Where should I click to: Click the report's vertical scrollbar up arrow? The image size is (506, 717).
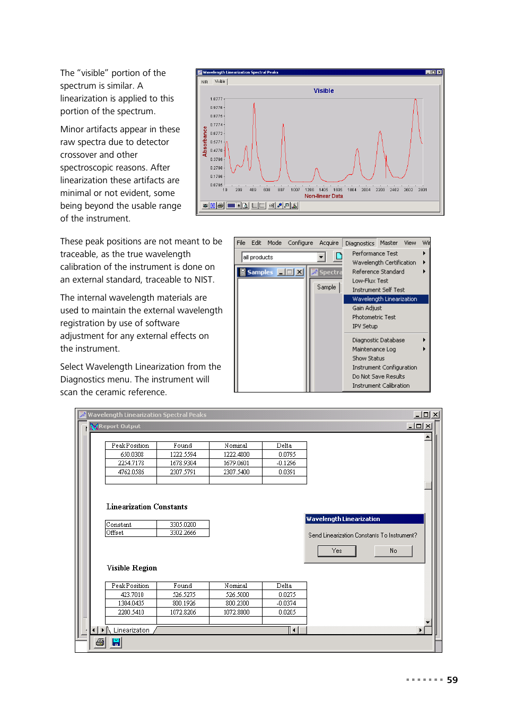pyautogui.click(x=428, y=437)
